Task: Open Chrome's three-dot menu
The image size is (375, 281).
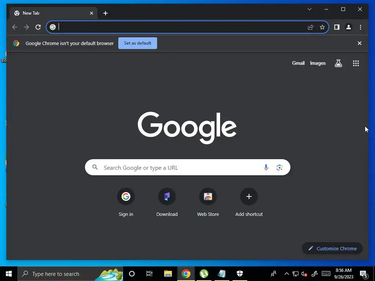Action: point(360,27)
